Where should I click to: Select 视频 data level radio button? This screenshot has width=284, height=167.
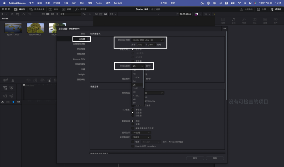tap(133, 121)
